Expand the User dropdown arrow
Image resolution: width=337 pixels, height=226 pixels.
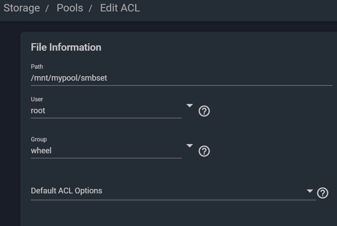[189, 105]
